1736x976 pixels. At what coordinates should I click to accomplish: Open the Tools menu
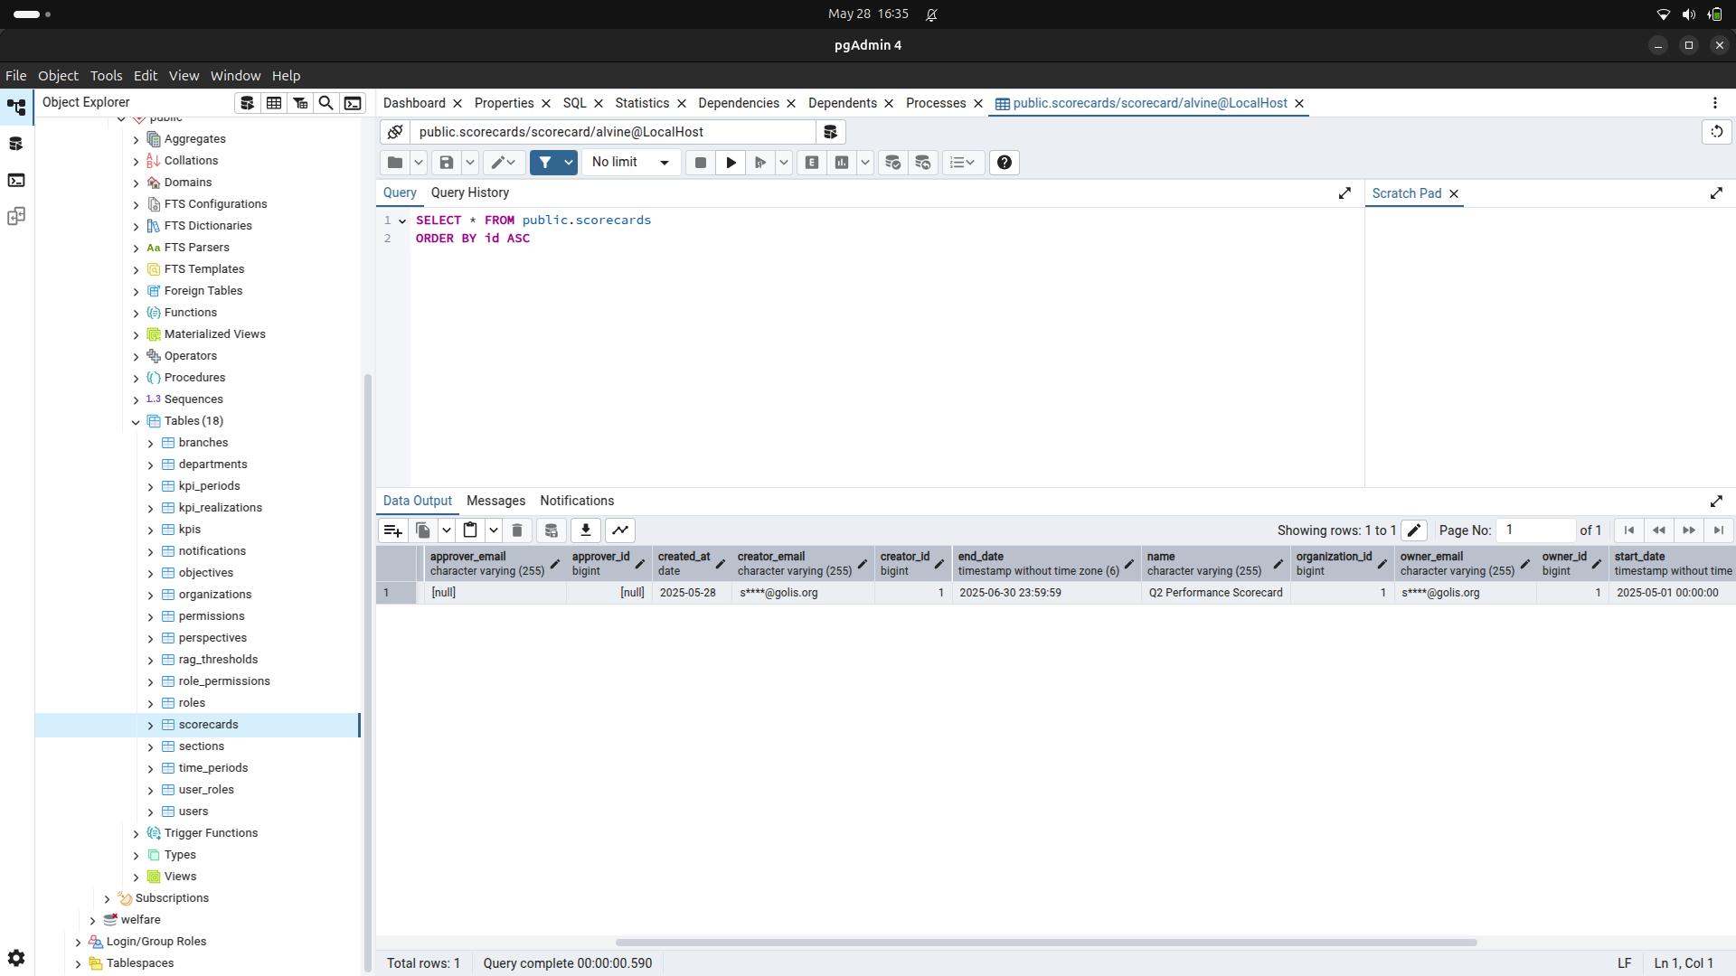(106, 76)
